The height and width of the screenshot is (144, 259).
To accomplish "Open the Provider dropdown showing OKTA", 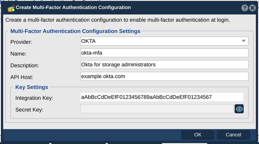I will pyautogui.click(x=164, y=41).
